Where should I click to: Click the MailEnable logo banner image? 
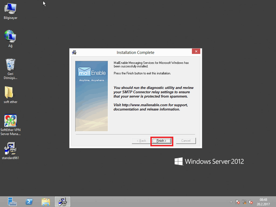tap(92, 96)
